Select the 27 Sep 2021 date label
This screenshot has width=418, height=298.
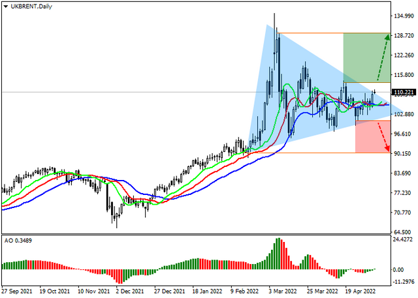pos(17,291)
